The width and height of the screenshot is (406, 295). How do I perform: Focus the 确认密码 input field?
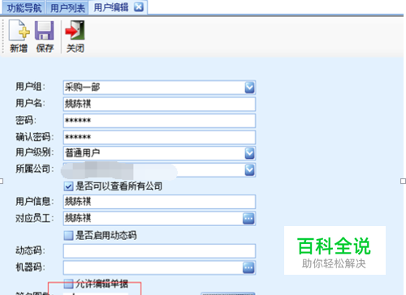(159, 137)
